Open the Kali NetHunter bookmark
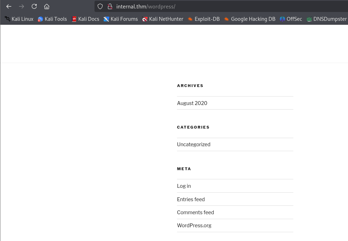The width and height of the screenshot is (348, 241). (x=163, y=19)
